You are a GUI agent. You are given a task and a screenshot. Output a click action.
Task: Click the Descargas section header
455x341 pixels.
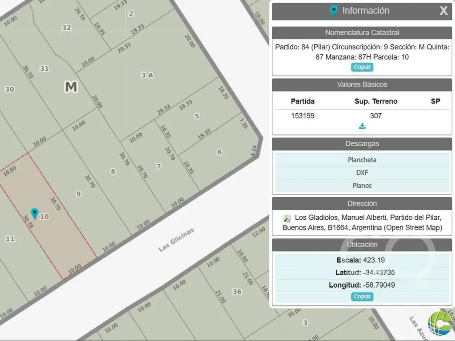coord(362,144)
